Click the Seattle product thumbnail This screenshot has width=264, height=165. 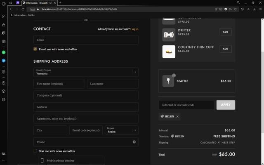(x=168, y=81)
